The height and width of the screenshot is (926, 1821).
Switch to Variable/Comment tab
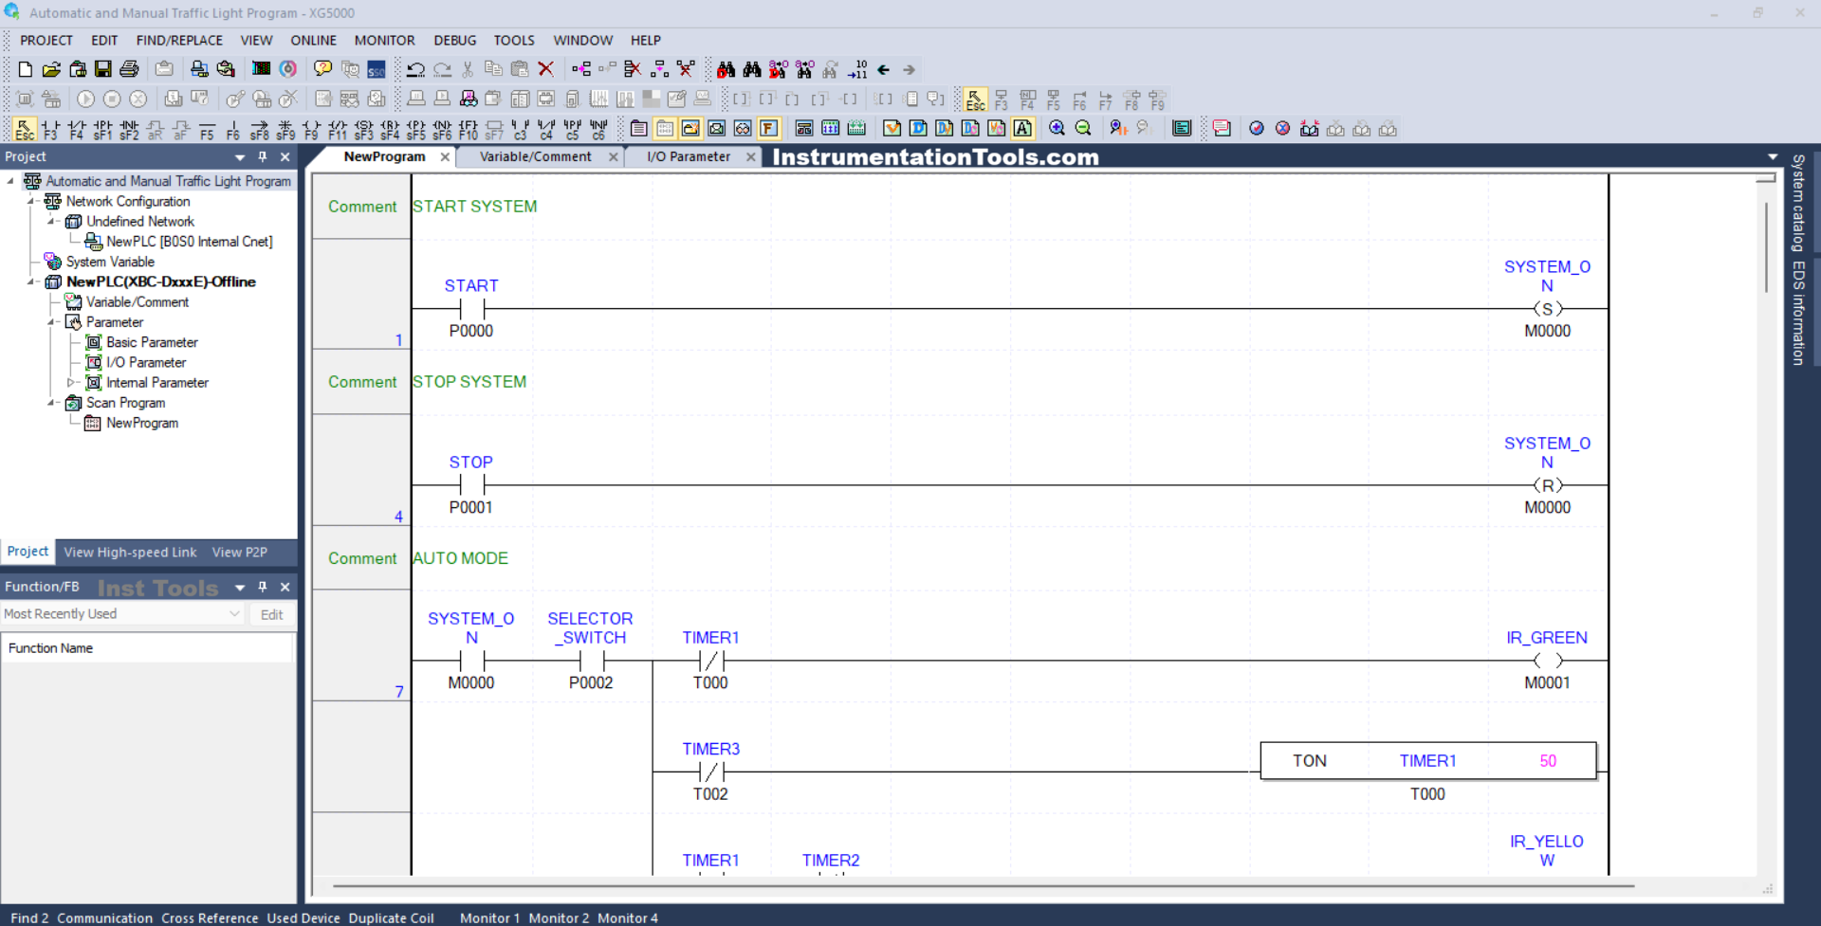click(x=536, y=157)
